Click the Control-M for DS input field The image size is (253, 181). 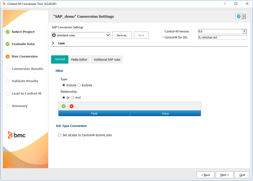point(222,38)
